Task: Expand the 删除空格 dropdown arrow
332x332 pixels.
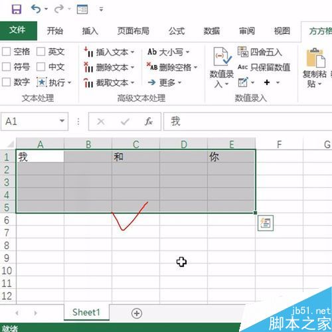Action: pyautogui.click(x=195, y=67)
